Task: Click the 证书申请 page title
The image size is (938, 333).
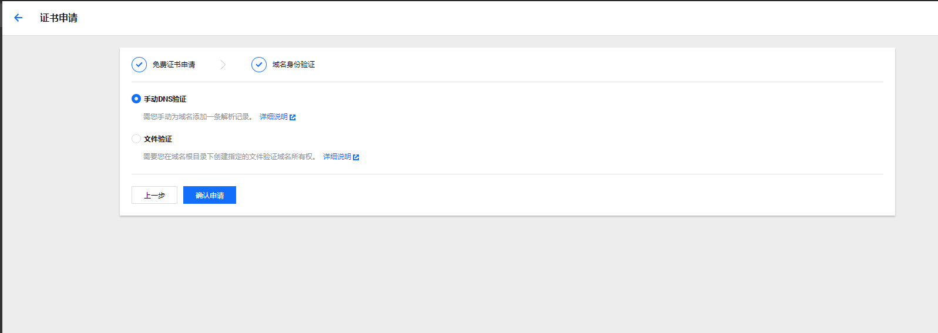Action: [59, 18]
